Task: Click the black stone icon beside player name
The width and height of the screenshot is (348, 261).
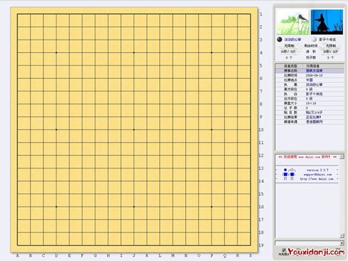Action: (280, 39)
